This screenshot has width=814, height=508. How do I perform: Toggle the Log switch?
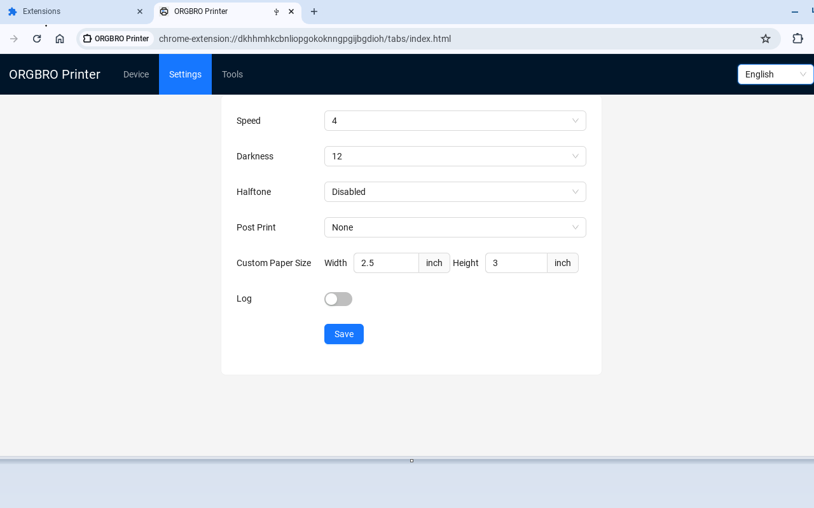(x=338, y=299)
